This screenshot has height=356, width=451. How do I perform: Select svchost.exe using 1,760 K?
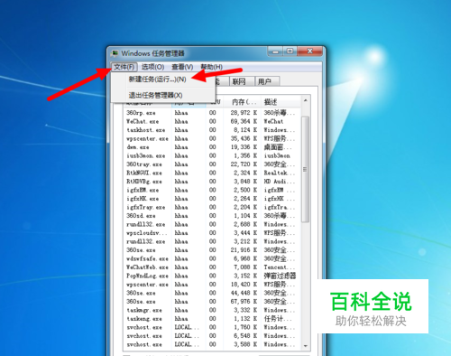tap(144, 327)
